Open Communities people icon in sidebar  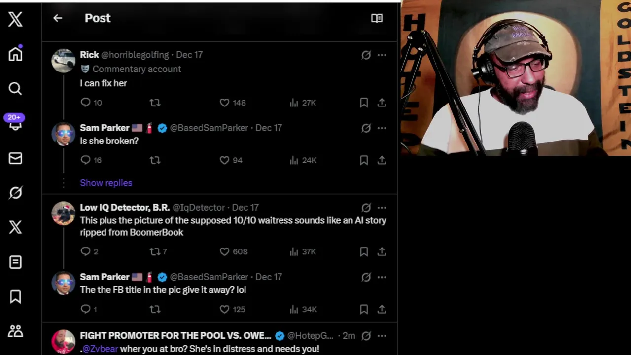click(15, 331)
